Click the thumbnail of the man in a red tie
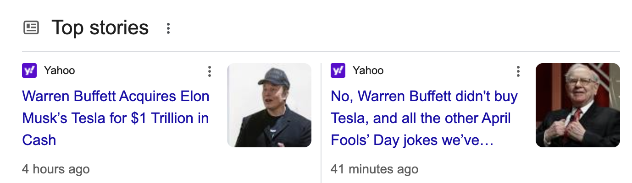Viewport: 632px width, 183px height. click(577, 105)
